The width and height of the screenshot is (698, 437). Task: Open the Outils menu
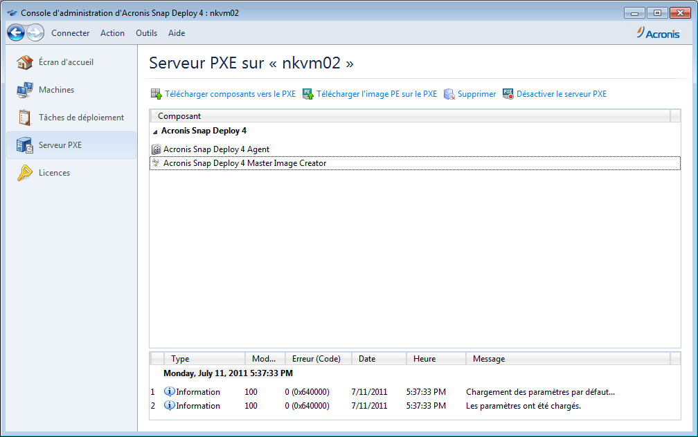pyautogui.click(x=146, y=32)
